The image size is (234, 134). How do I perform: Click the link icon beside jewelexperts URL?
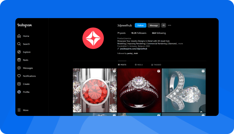coord(118,49)
